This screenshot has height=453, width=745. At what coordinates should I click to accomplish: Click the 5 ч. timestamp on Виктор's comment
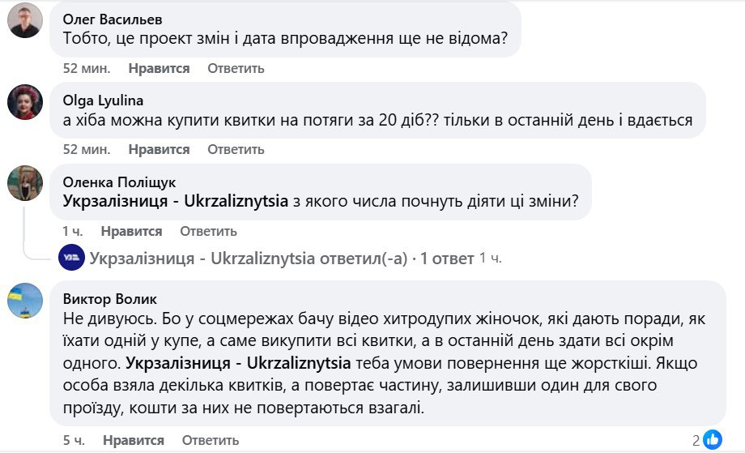(74, 441)
